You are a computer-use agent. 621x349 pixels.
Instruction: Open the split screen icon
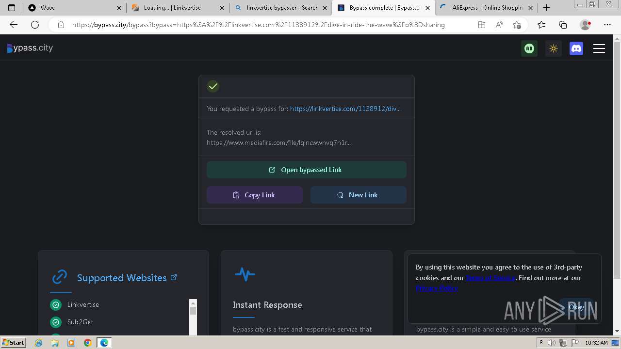click(x=481, y=25)
